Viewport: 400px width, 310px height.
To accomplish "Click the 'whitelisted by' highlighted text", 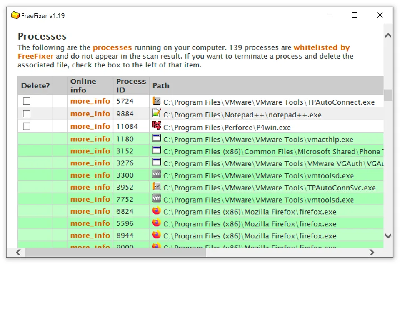I will pos(322,47).
